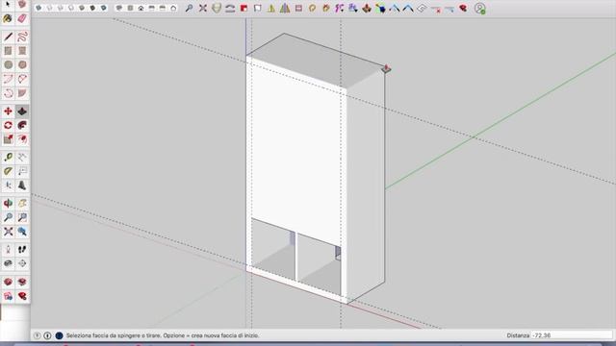Choose the Rectangle drawing tool
Viewport: 616px width, 346px height.
pos(8,51)
